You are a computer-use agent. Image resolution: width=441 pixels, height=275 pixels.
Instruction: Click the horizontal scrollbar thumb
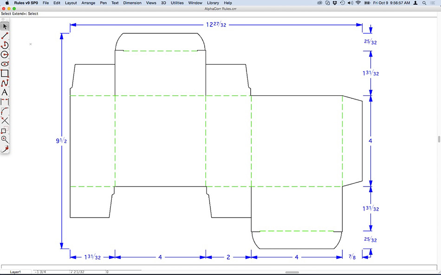292,272
